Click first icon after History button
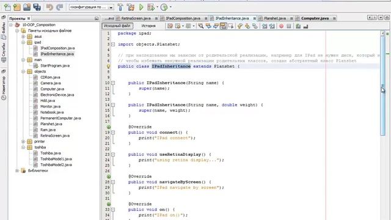The width and height of the screenshot is (391, 220). click(170, 26)
